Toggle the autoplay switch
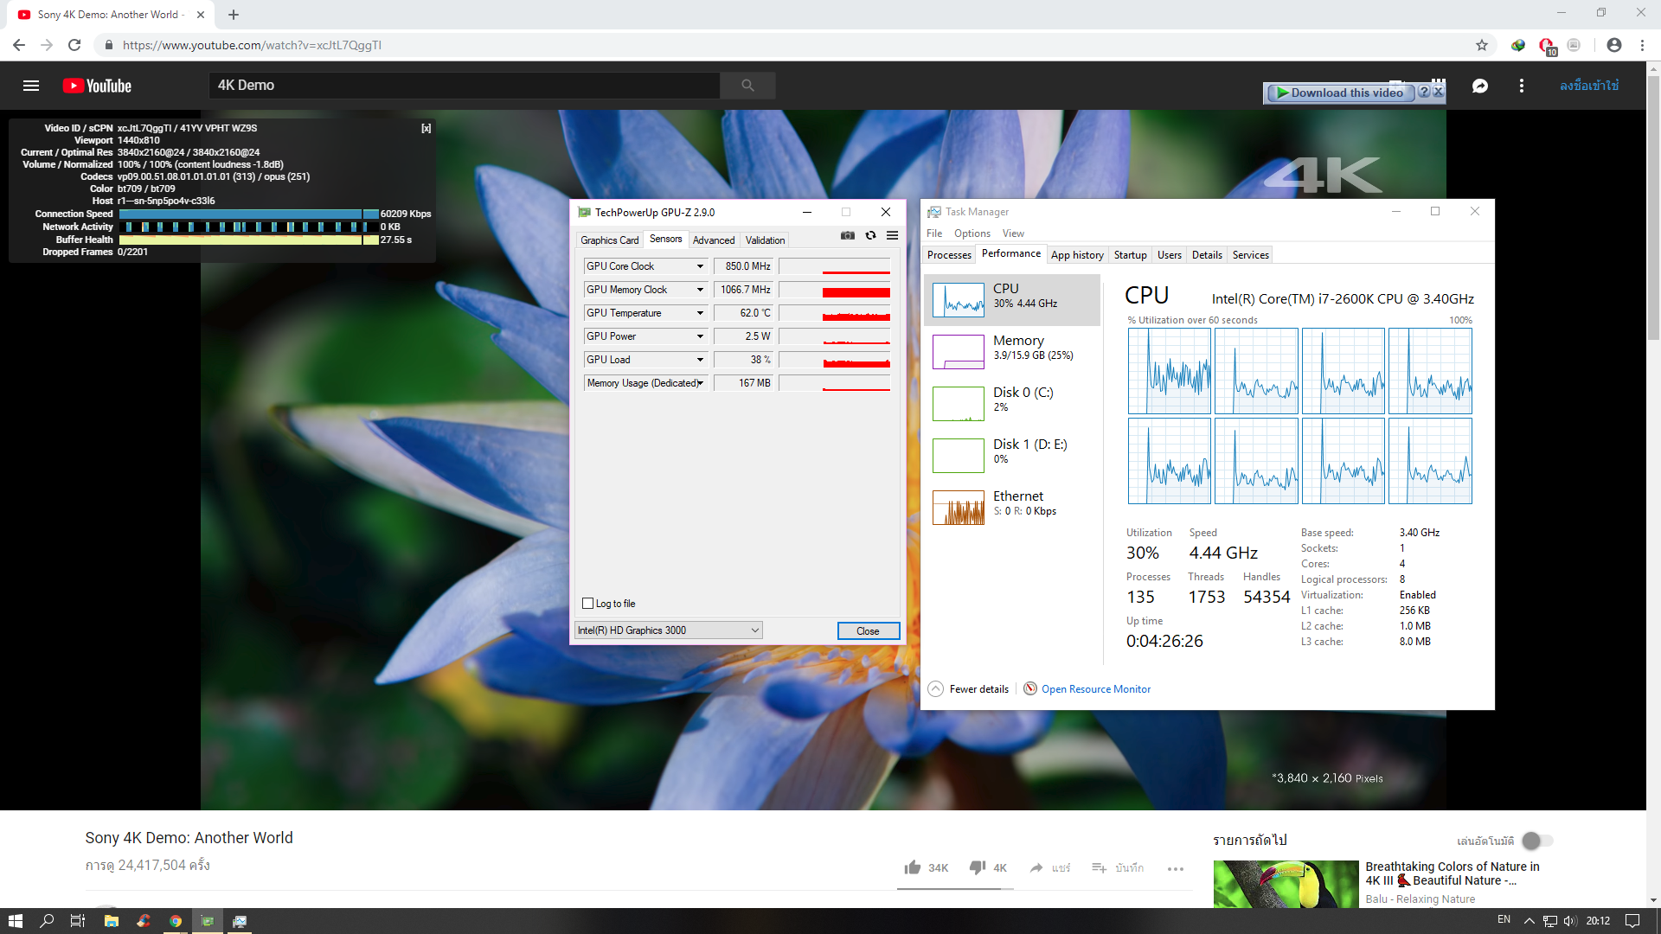Viewport: 1661px width, 934px height. tap(1537, 841)
